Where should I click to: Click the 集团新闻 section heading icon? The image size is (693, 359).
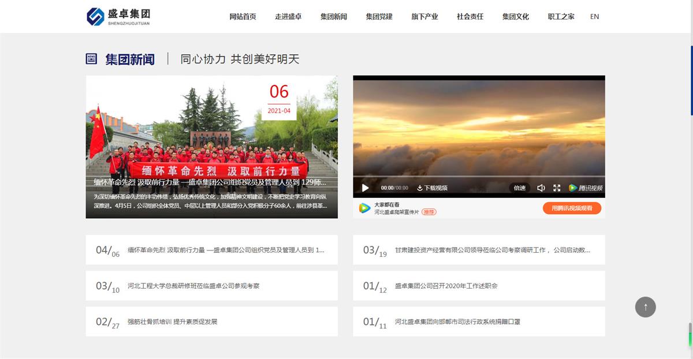click(x=91, y=59)
